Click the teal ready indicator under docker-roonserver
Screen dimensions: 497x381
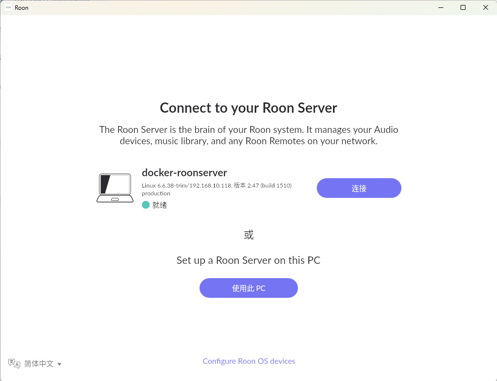pyautogui.click(x=145, y=204)
